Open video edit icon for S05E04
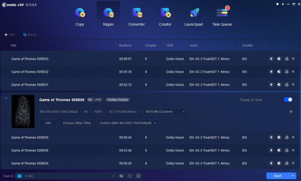This screenshot has height=181, width=301. [x=287, y=163]
